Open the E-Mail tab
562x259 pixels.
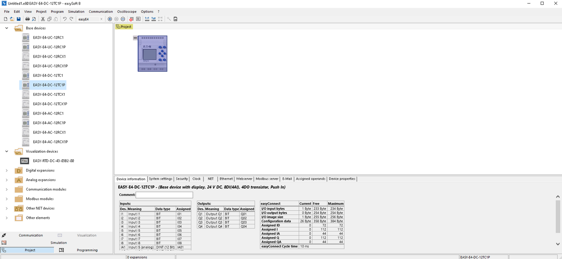click(x=287, y=179)
